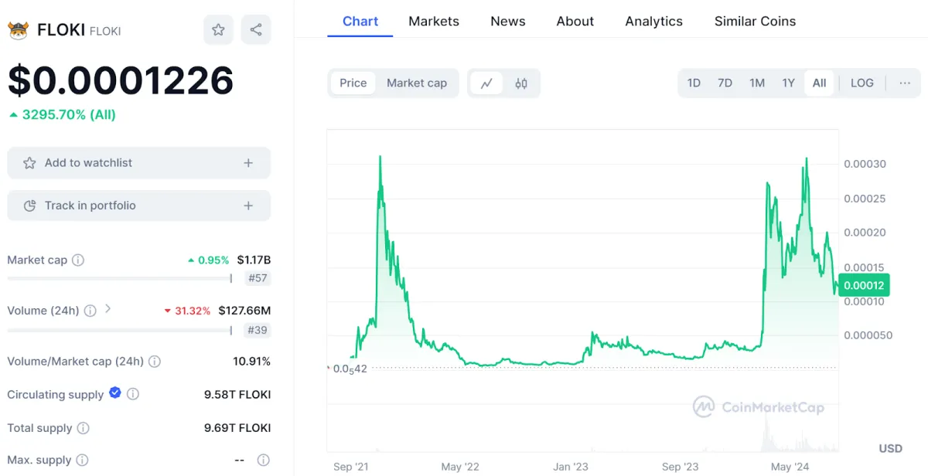Click the Volume rank progress bar
Screen dimensions: 928x476
pyautogui.click(x=120, y=331)
